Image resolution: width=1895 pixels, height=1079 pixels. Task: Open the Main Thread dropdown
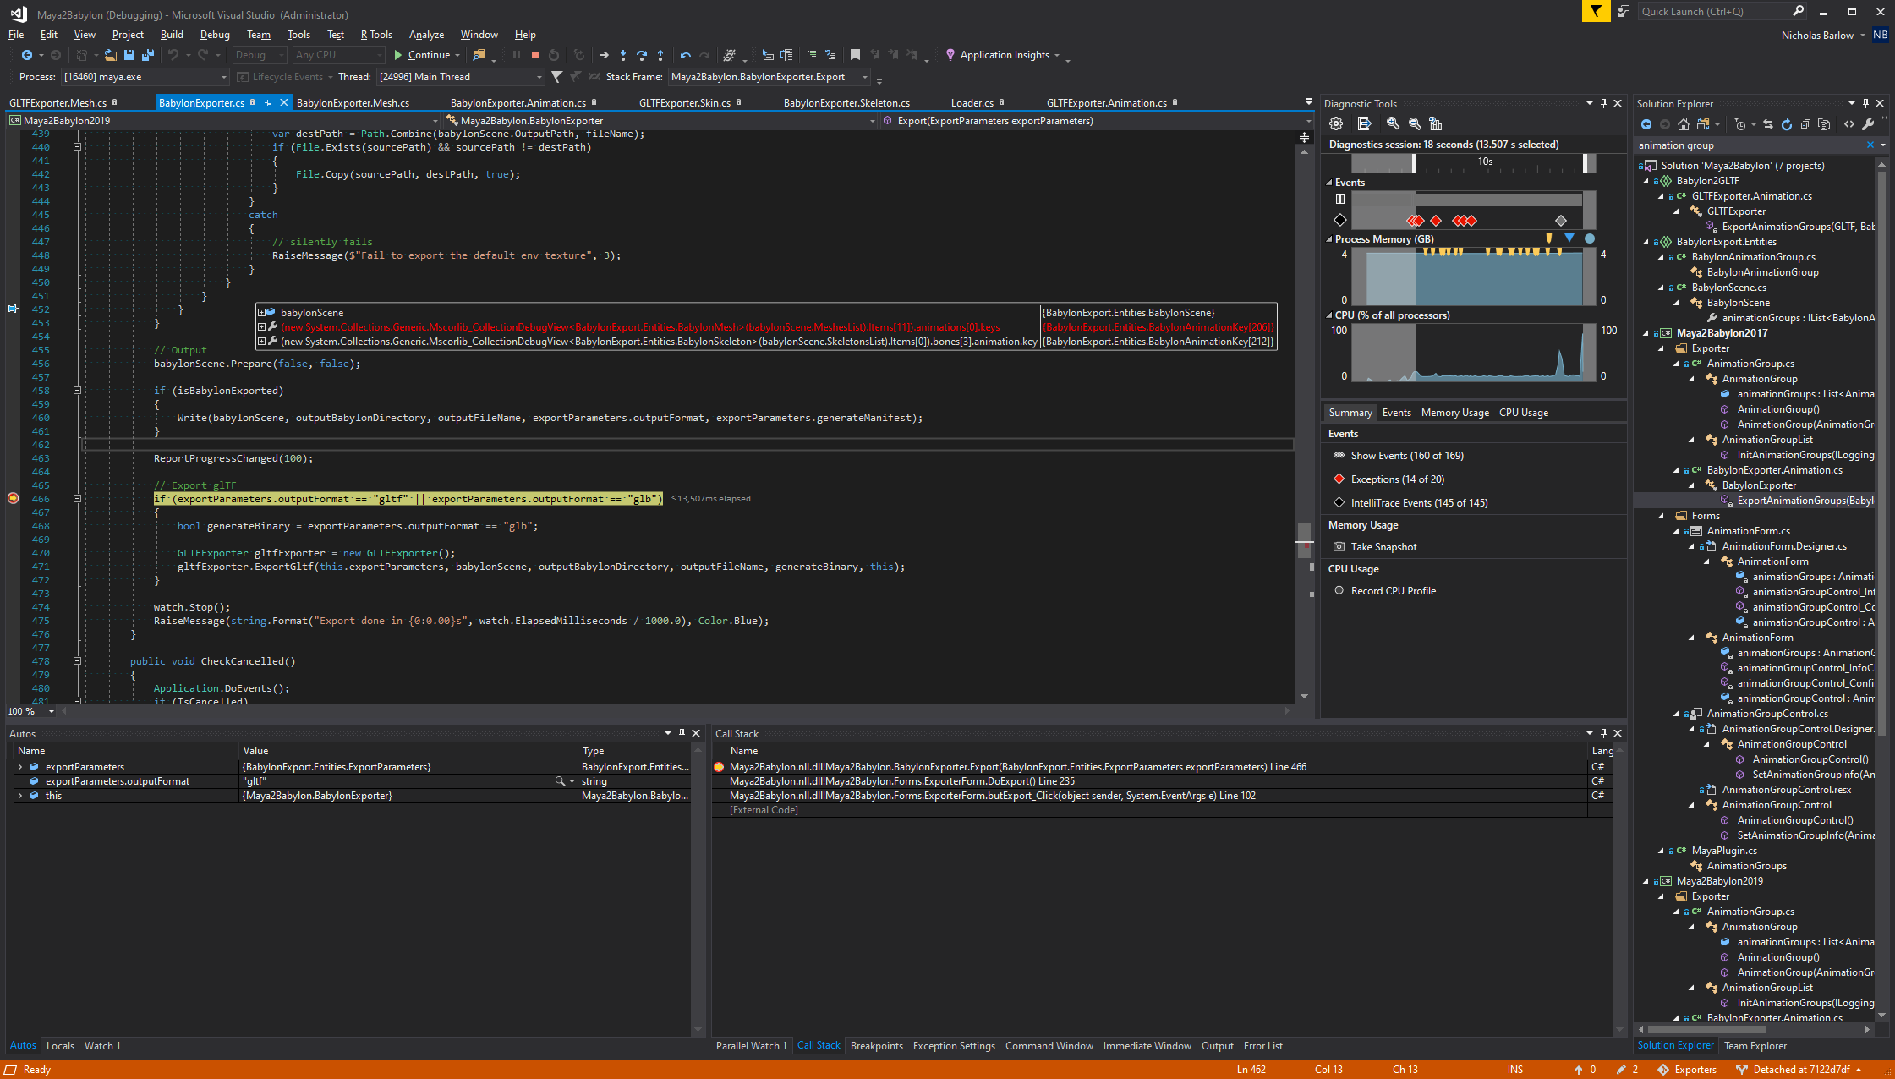539,76
